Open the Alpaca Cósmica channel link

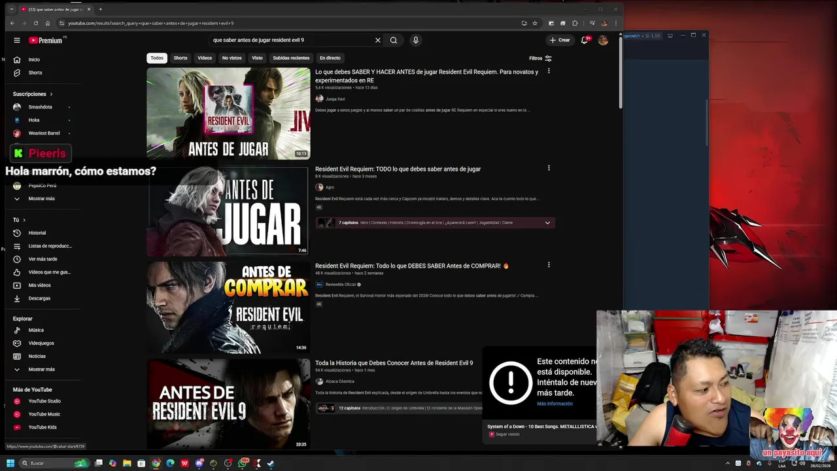coord(340,381)
